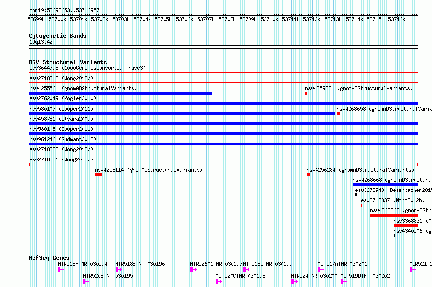Select the blue nsv580107 variant bar
The height and width of the screenshot is (287, 432).
click(182, 113)
